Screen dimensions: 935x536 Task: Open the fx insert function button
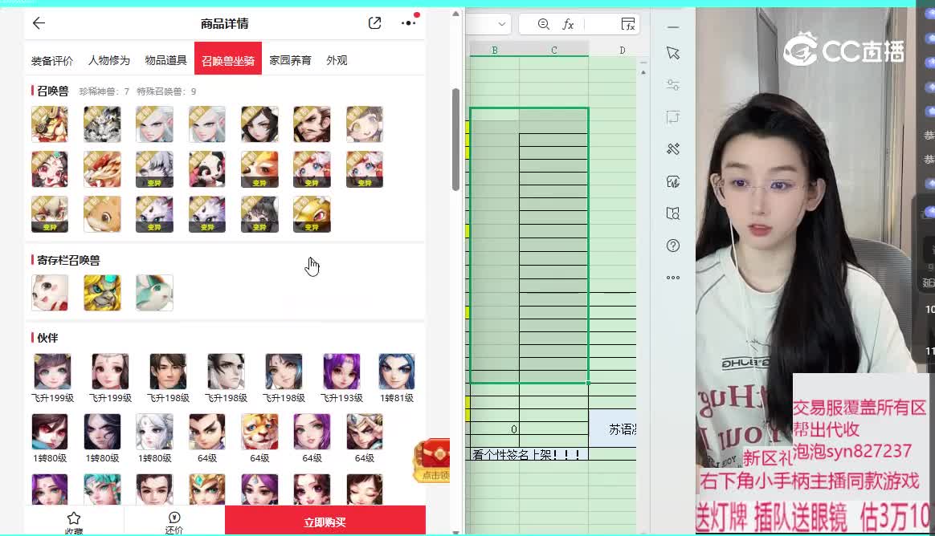coord(568,24)
